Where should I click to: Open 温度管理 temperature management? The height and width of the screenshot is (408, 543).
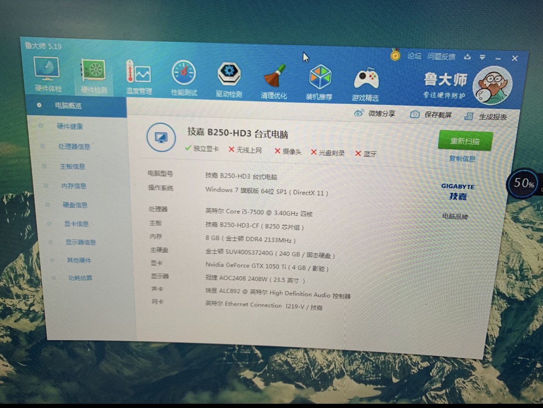[x=139, y=77]
